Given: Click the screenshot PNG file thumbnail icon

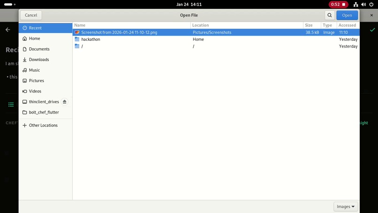Looking at the screenshot, I should [x=77, y=32].
